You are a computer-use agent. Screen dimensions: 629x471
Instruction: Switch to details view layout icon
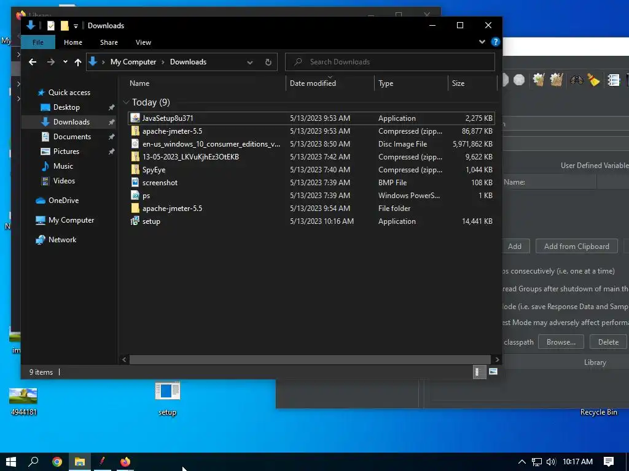pos(479,372)
